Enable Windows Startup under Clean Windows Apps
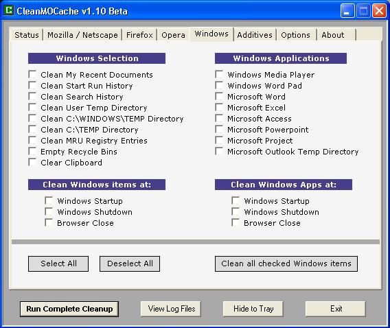The width and height of the screenshot is (390, 328). coord(236,200)
